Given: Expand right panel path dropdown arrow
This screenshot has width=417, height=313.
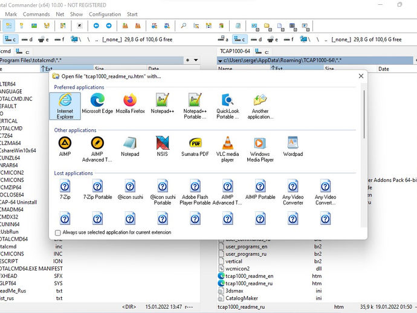Looking at the screenshot, I should 220,61.
